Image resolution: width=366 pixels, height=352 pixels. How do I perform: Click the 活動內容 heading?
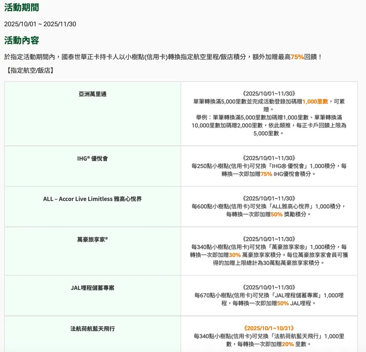(x=21, y=41)
